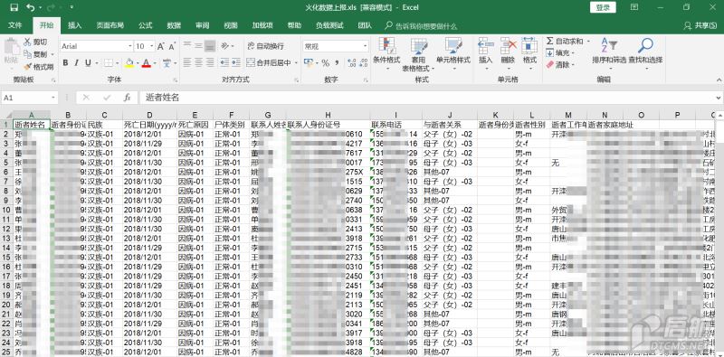Toggle Bold formatting

[x=65, y=62]
